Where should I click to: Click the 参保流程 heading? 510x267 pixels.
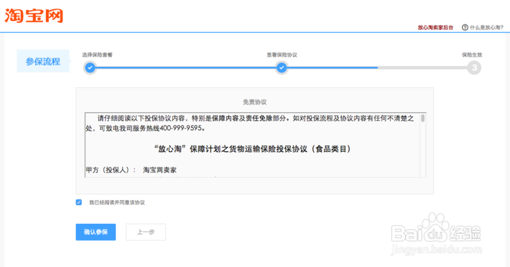(43, 61)
